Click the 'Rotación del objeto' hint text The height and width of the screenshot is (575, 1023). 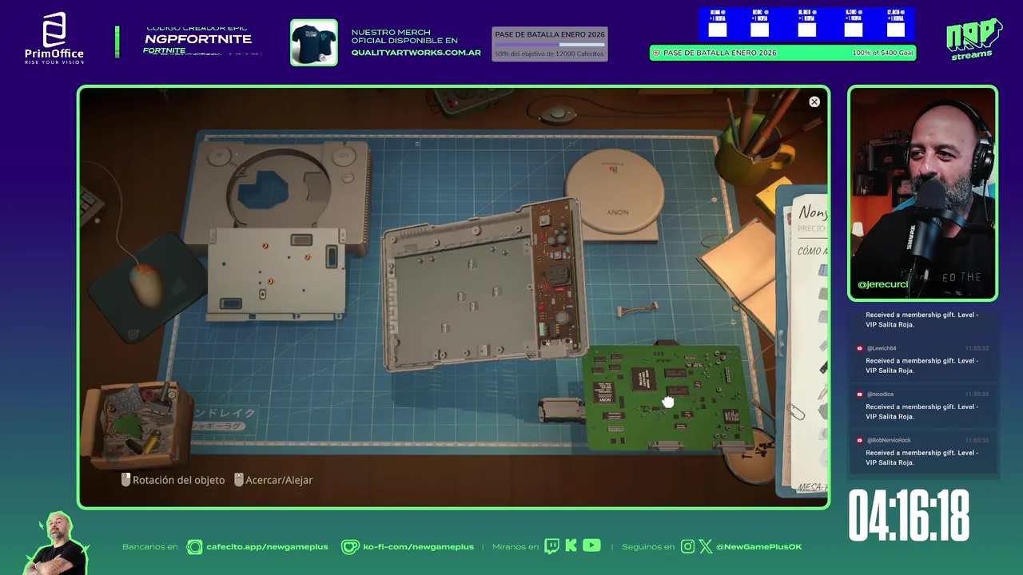click(179, 480)
